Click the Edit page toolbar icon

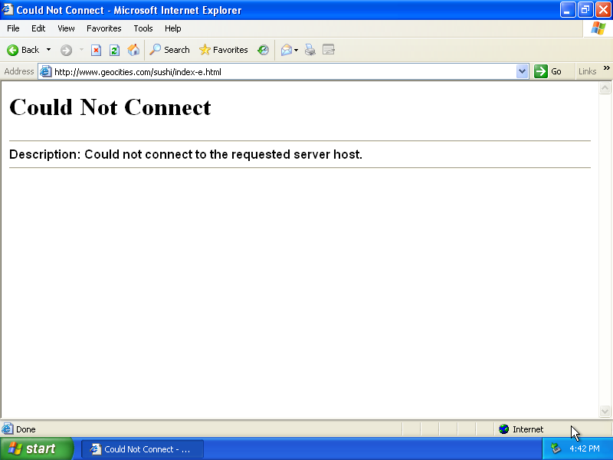[x=329, y=50]
